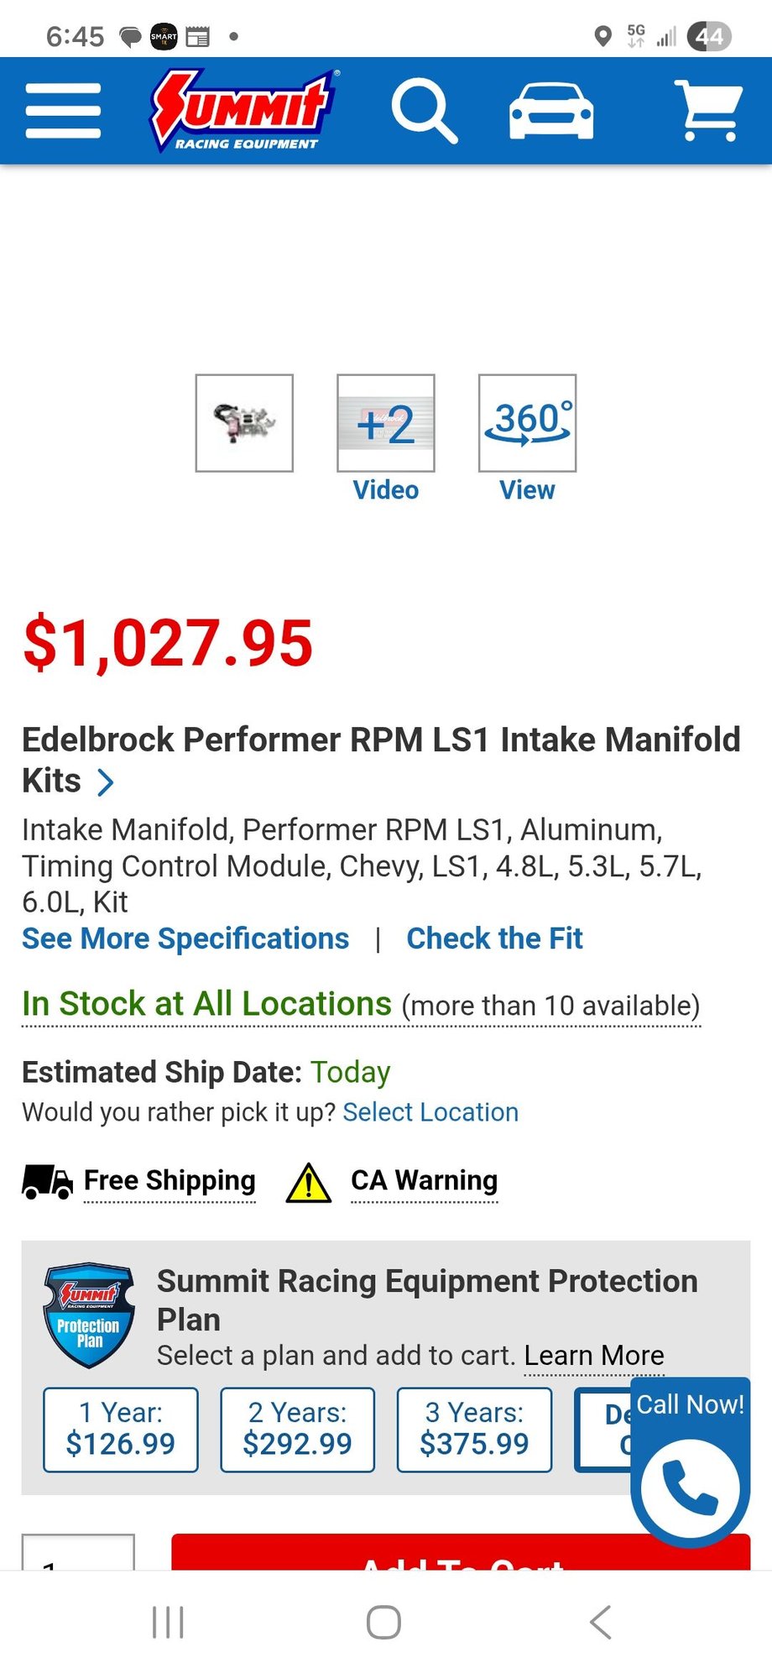Image resolution: width=772 pixels, height=1673 pixels.
Task: Select the 1 Year $126.99 plan
Action: click(121, 1429)
